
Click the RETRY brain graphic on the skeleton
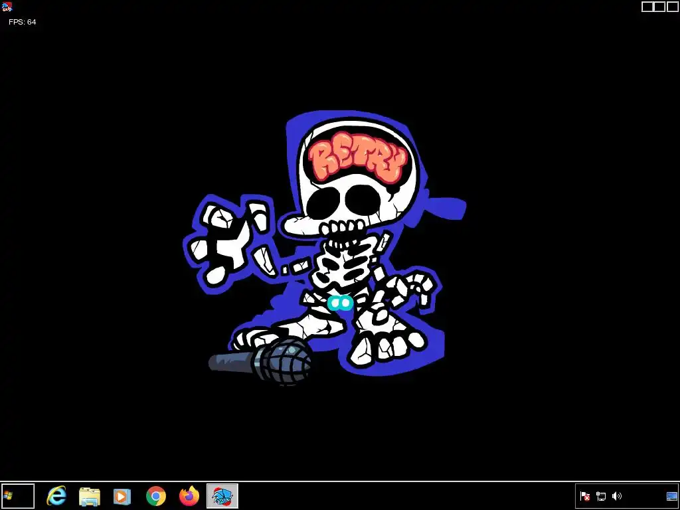358,159
